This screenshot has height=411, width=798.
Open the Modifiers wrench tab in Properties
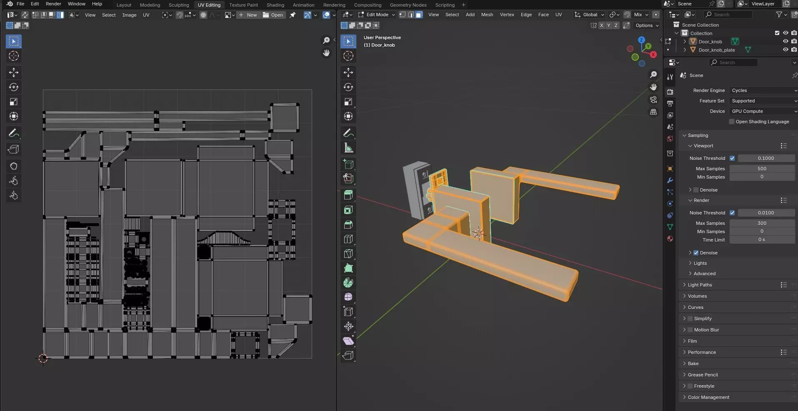click(670, 180)
